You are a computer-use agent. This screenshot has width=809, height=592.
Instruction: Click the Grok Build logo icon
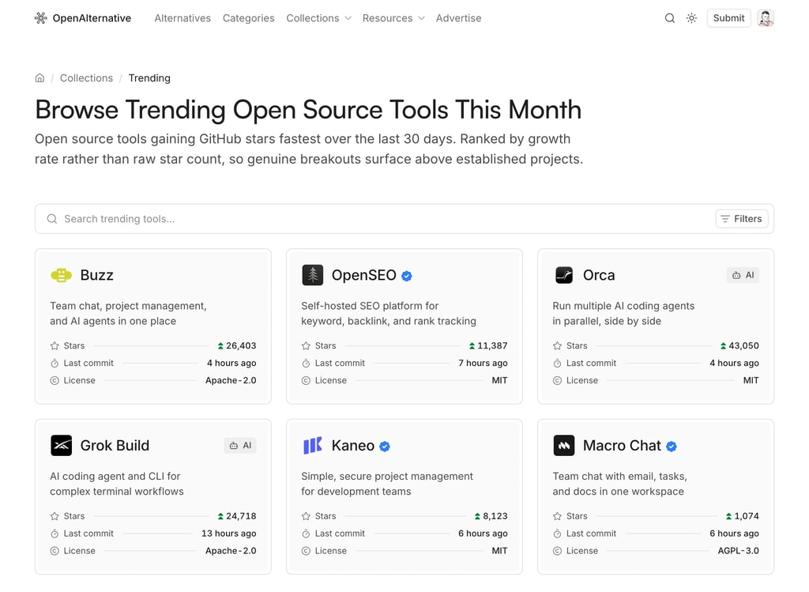click(x=62, y=446)
